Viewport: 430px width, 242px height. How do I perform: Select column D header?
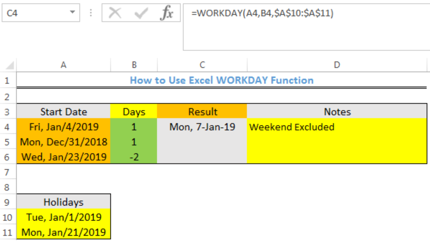pos(337,65)
